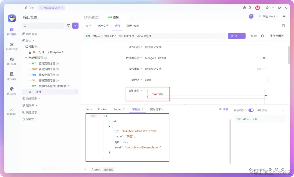The image size is (294, 177).
Task: Click the purple plus icon to add API
Action: click(75, 26)
